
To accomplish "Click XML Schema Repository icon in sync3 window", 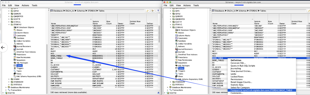I will [15, 76].
